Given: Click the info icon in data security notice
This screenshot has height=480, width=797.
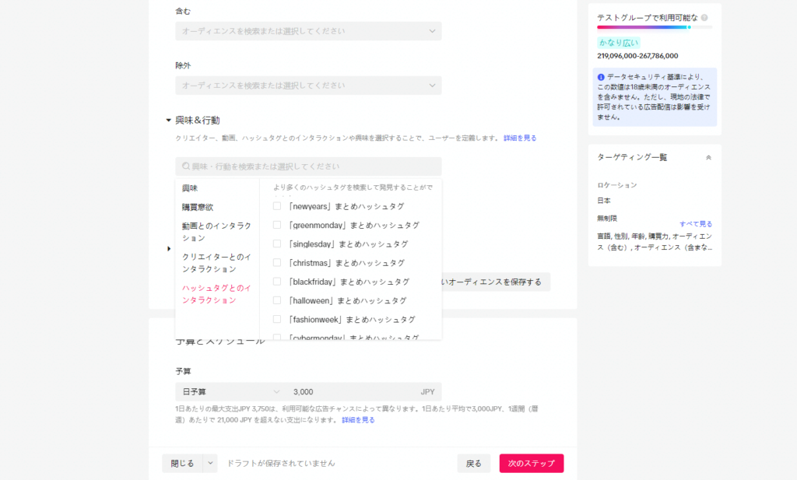Looking at the screenshot, I should 601,77.
